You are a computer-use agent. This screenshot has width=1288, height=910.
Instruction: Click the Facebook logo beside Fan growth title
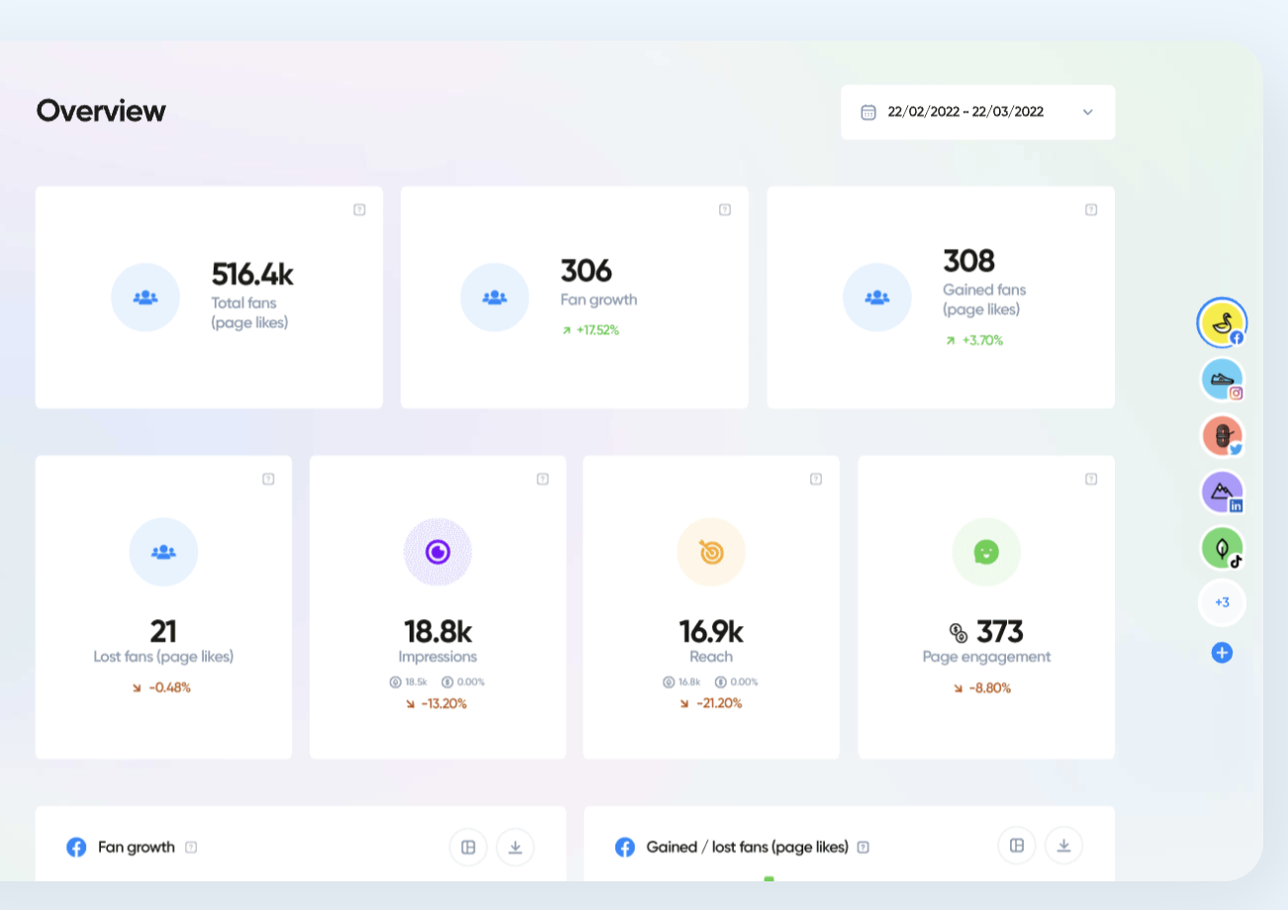77,847
